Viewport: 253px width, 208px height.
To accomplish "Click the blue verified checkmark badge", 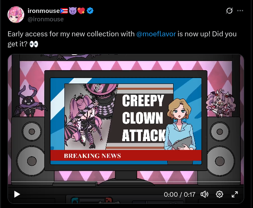I will click(x=90, y=11).
